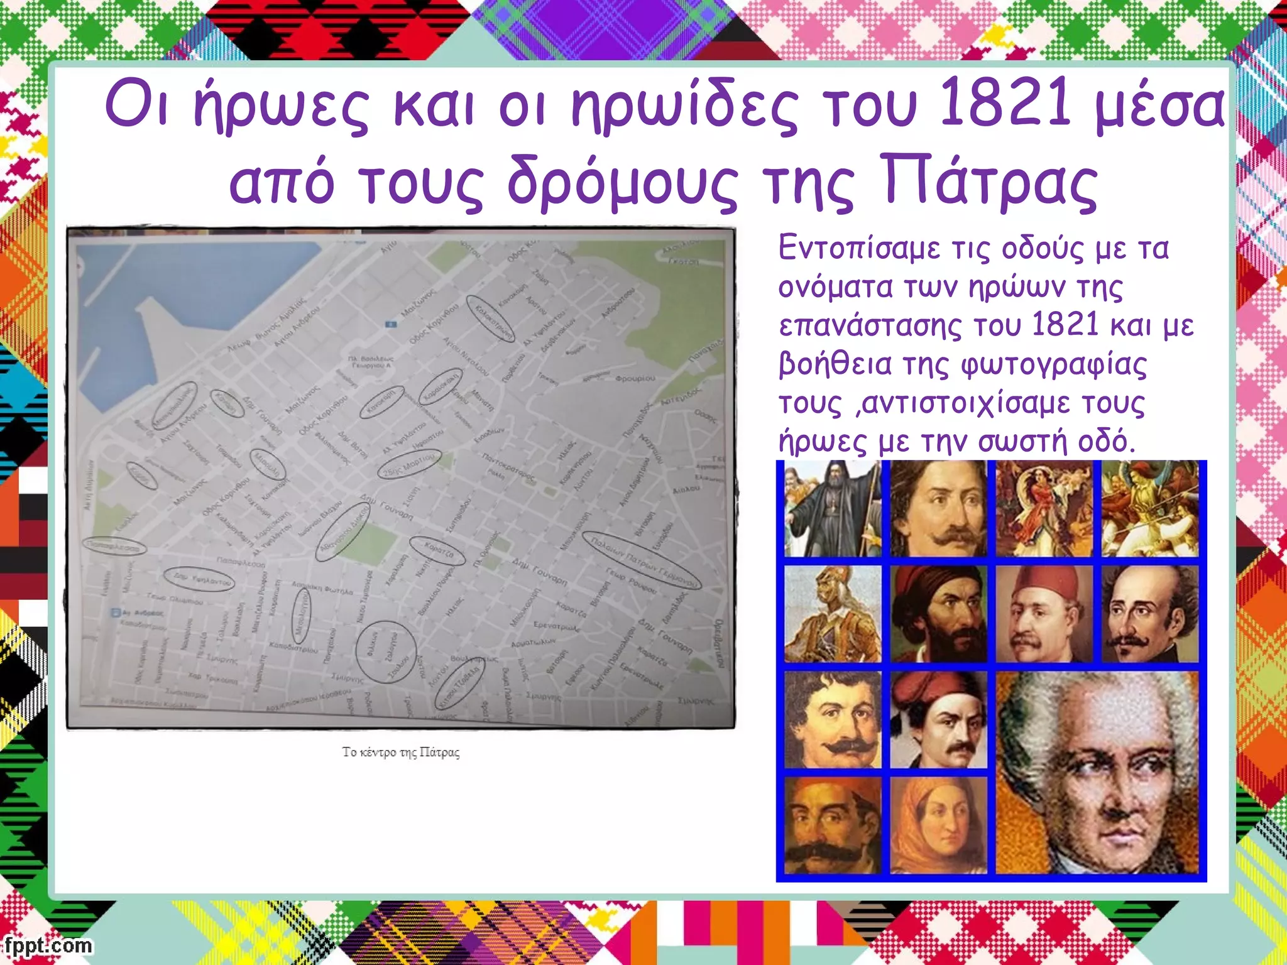This screenshot has height=965, width=1287.
Task: Click circled 'Παλαιών Πατρών Γερμανού' street label
Action: click(641, 560)
